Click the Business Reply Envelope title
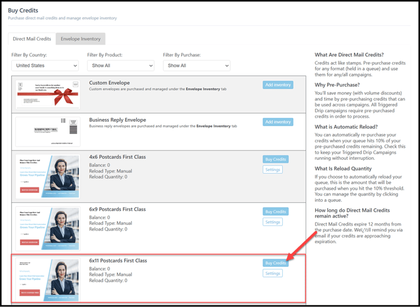Image resolution: width=420 pixels, height=307 pixels. [118, 120]
